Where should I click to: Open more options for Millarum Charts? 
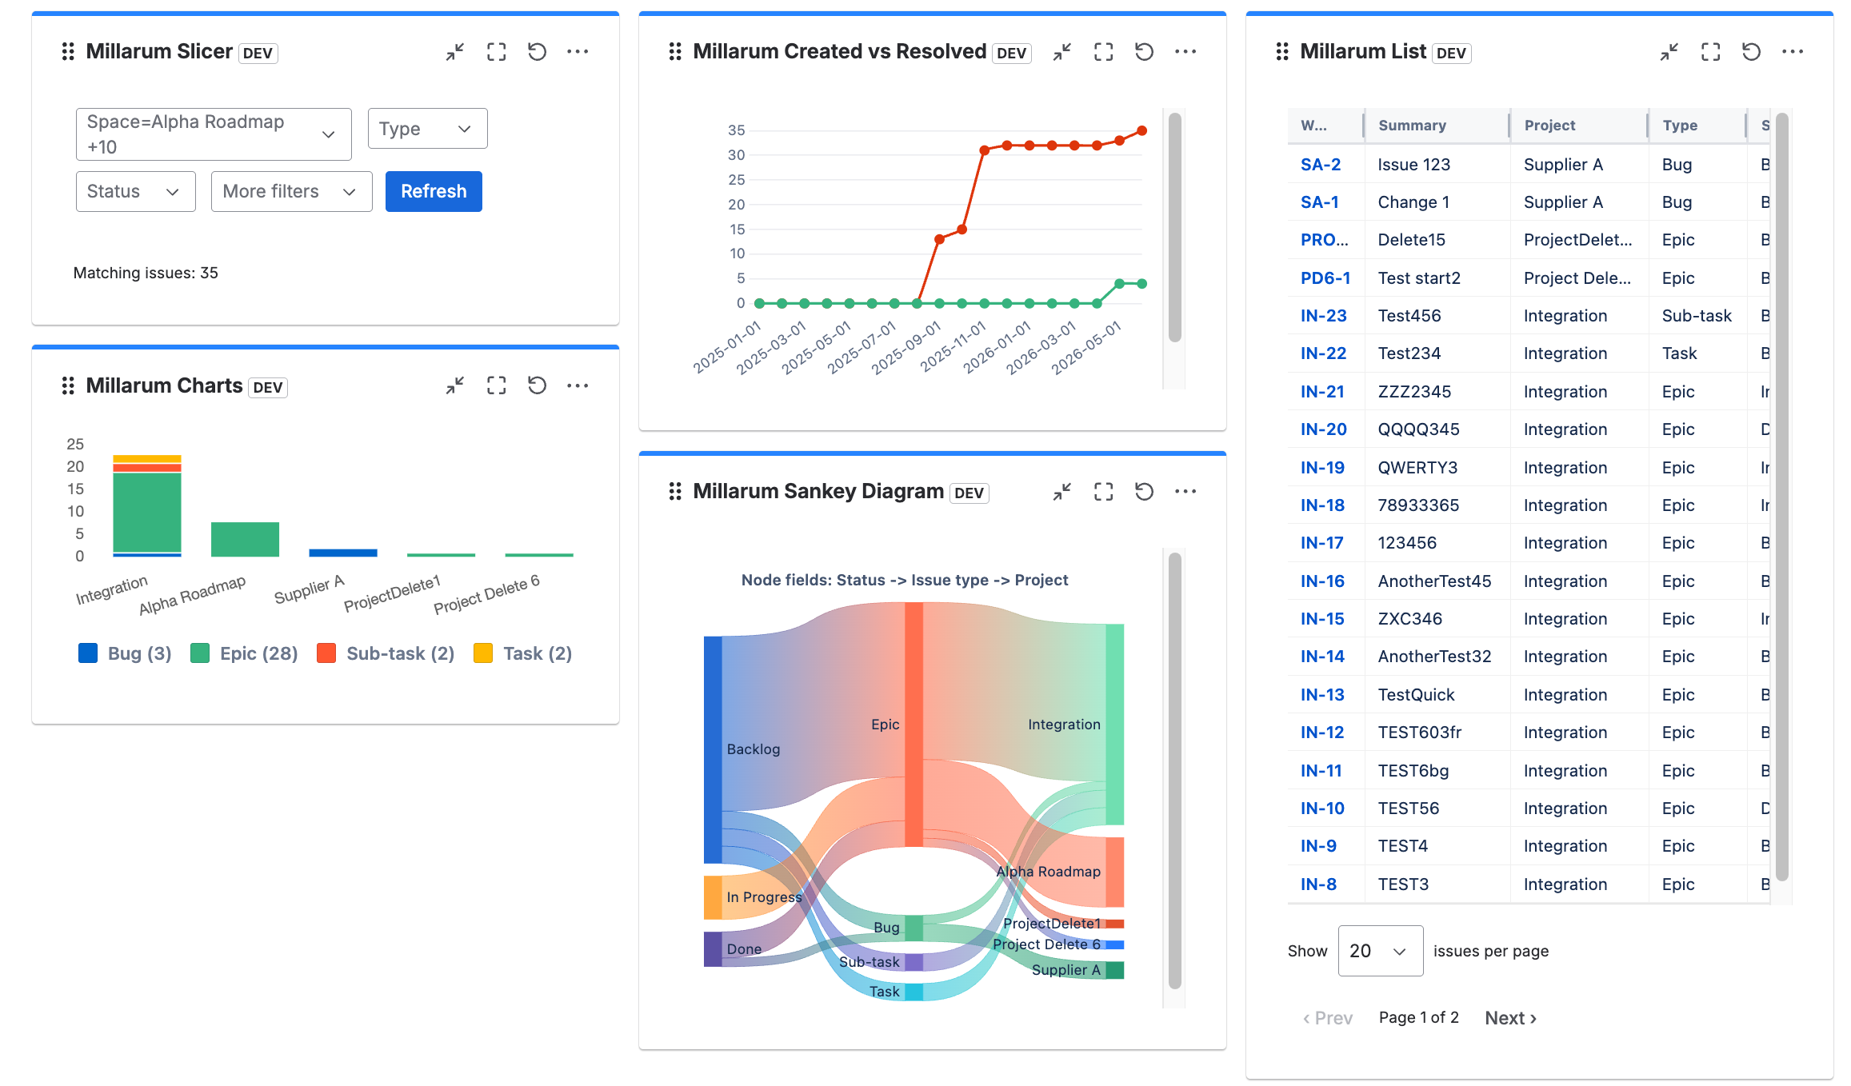tap(578, 386)
